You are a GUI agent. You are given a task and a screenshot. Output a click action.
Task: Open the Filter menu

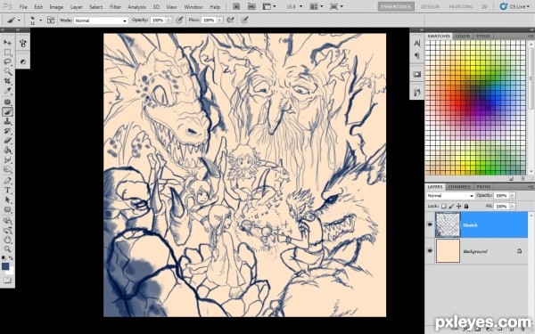[x=115, y=7]
